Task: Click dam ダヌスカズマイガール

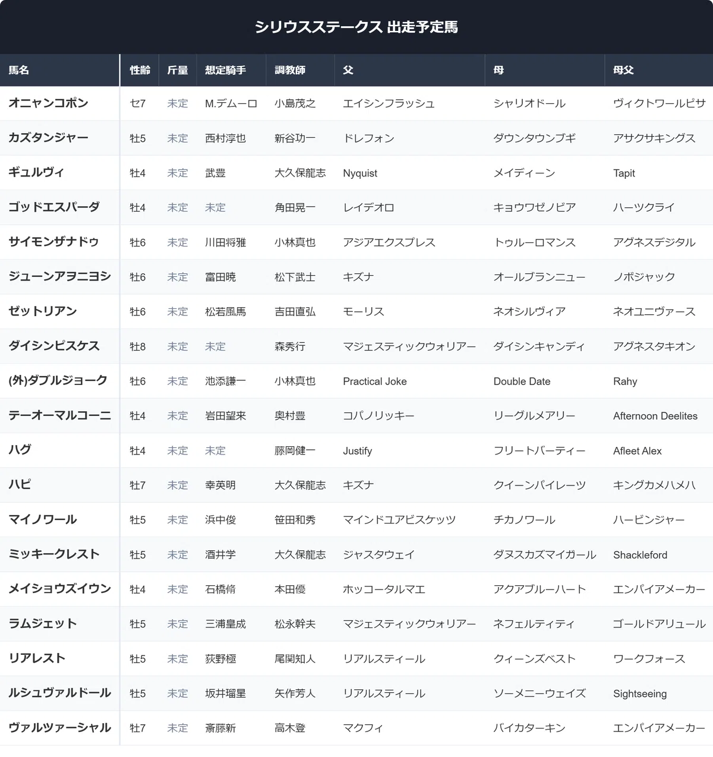Action: [x=545, y=554]
